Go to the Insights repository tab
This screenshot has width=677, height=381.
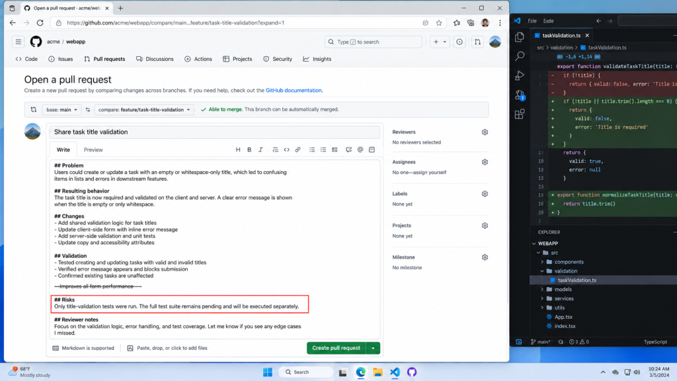317,59
